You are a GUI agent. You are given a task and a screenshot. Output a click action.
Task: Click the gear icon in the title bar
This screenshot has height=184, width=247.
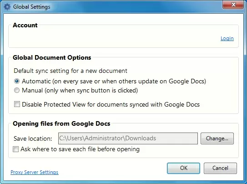(x=7, y=7)
